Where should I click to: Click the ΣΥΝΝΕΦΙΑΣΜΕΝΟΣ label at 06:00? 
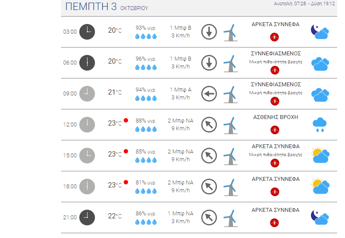[x=276, y=54]
